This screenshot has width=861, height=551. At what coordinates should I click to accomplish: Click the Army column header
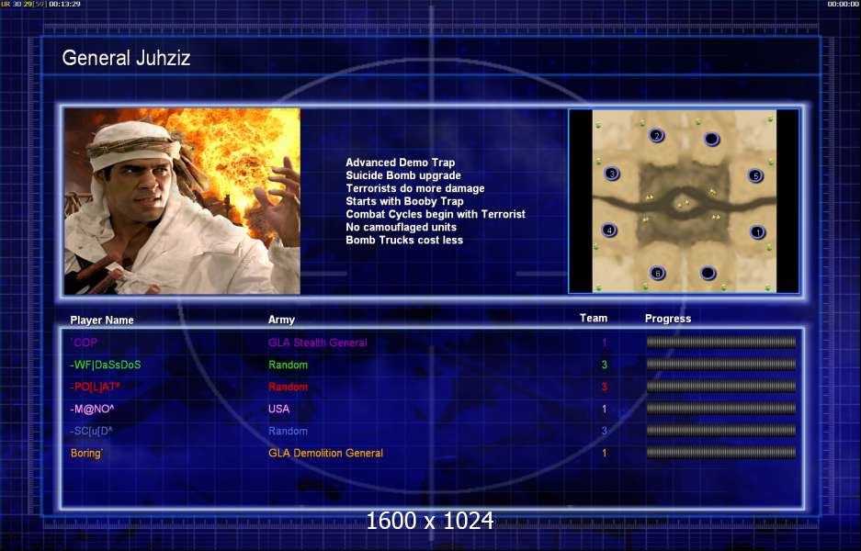[281, 320]
